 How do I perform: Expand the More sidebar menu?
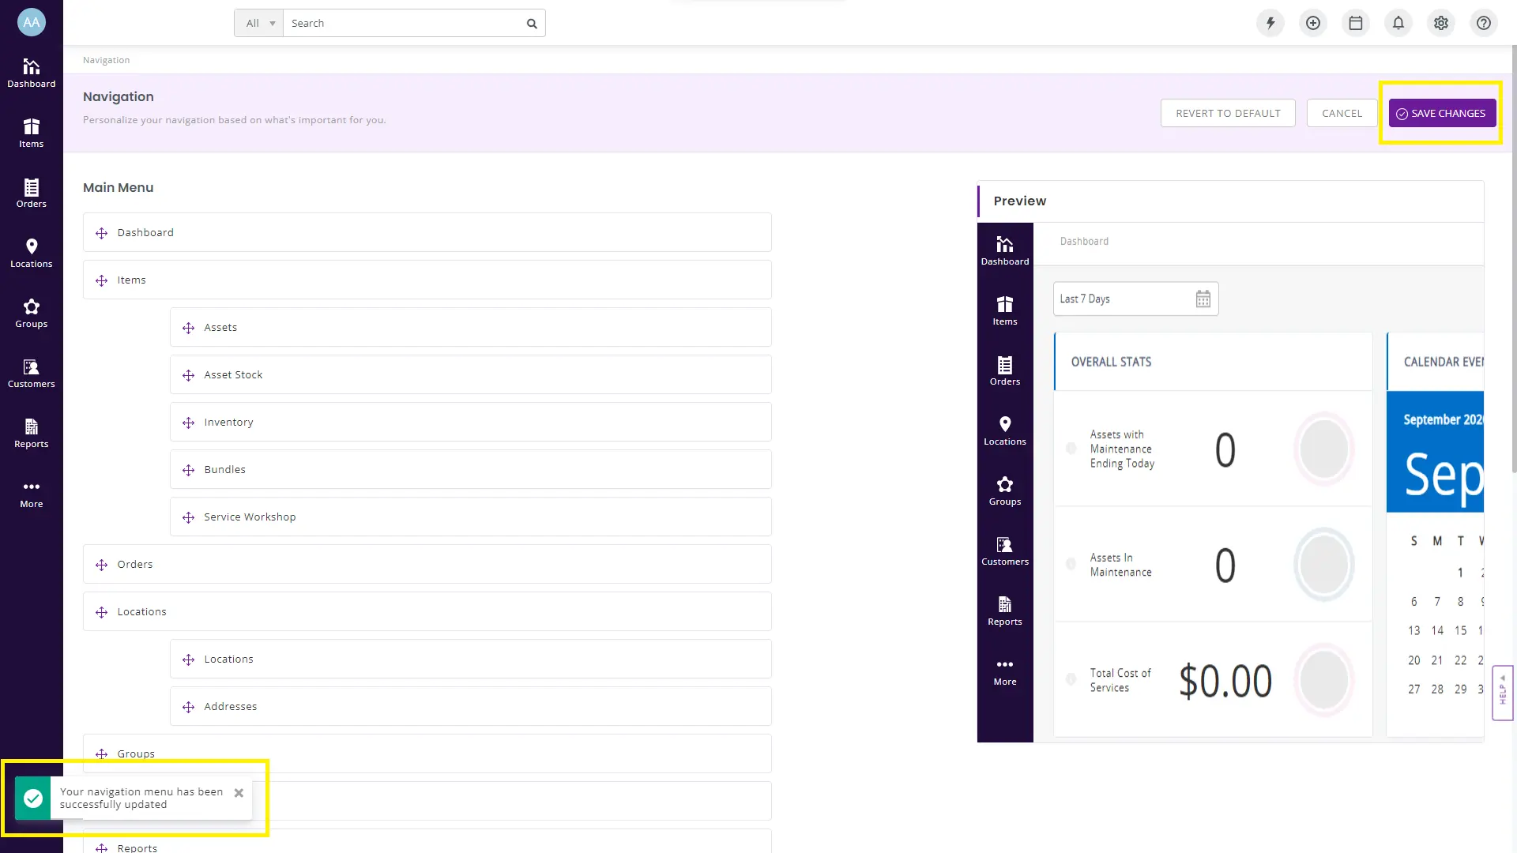pos(32,494)
